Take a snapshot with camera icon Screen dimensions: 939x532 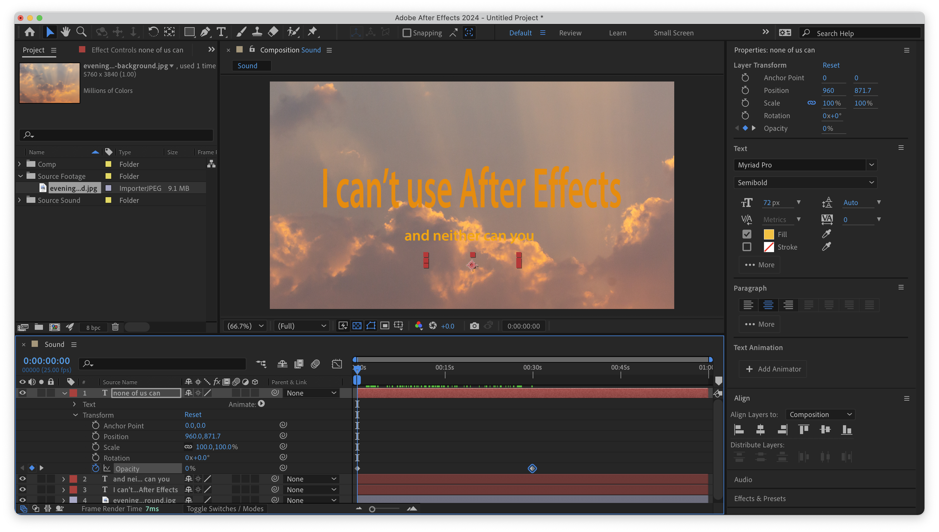pos(474,326)
